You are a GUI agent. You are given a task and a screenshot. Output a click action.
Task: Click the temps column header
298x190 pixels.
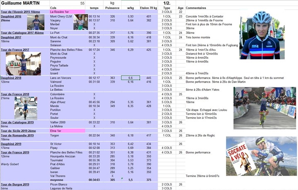pos(94,8)
